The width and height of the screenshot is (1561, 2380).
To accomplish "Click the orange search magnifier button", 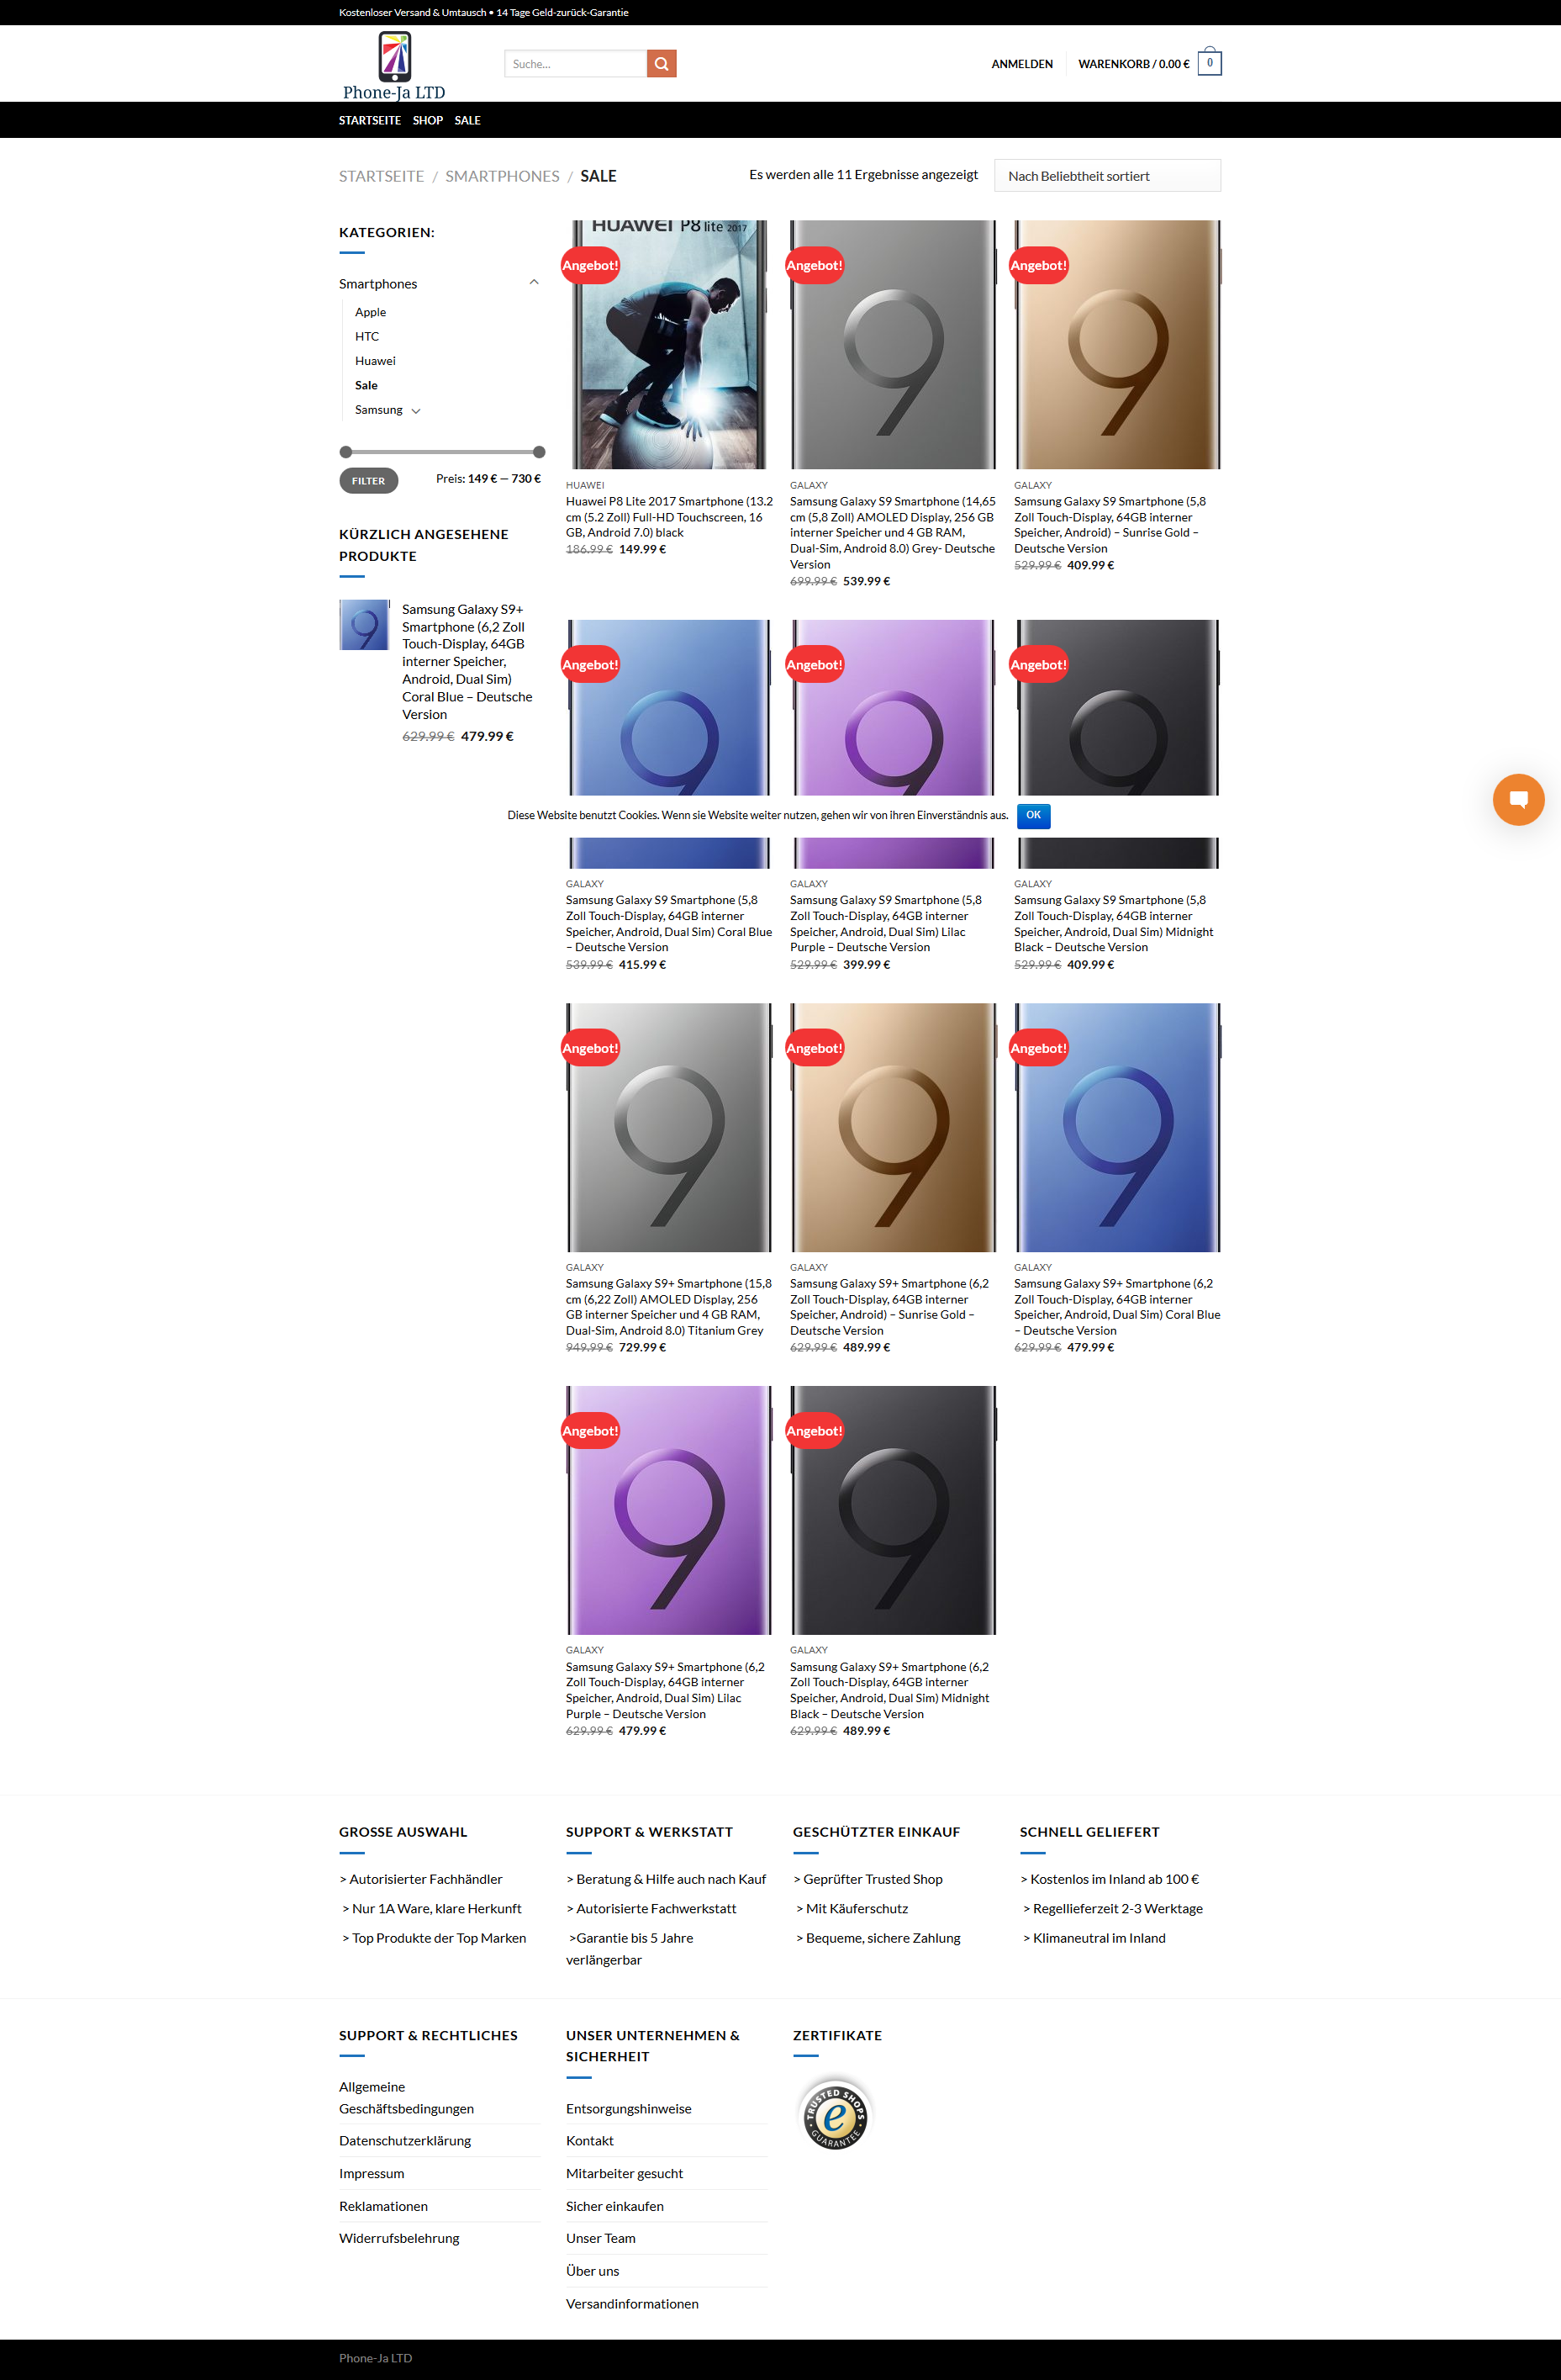I will click(x=662, y=64).
